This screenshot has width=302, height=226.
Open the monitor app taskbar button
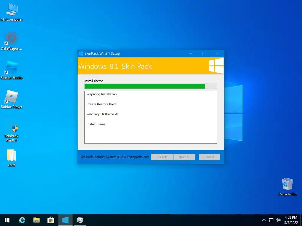tap(80, 220)
